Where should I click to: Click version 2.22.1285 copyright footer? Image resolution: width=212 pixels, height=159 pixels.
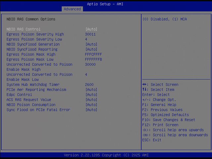click(x=106, y=155)
